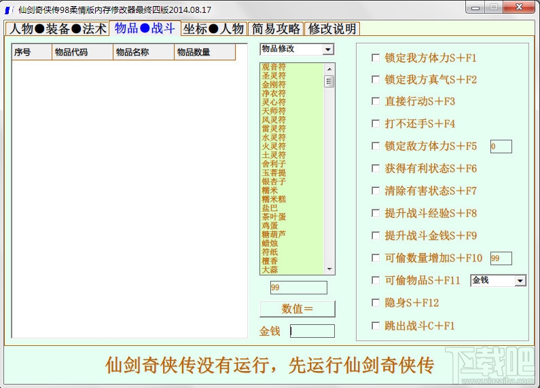This screenshot has width=540, height=388.
Task: Toggle 打不还手S+F4 checkbox
Action: 376,123
